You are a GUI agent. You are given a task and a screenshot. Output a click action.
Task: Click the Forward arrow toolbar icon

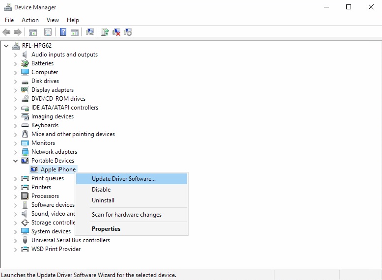tap(18, 32)
